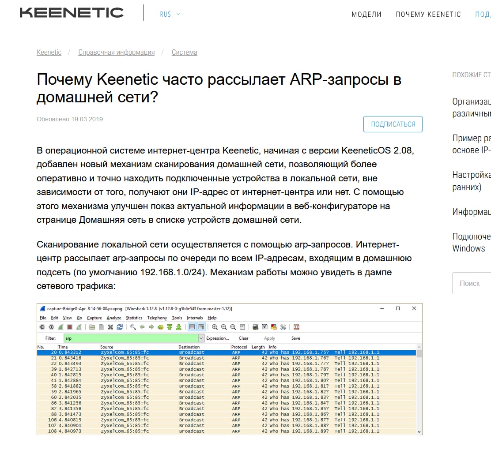Click the МОДЕЛИ navigation link

tap(366, 15)
